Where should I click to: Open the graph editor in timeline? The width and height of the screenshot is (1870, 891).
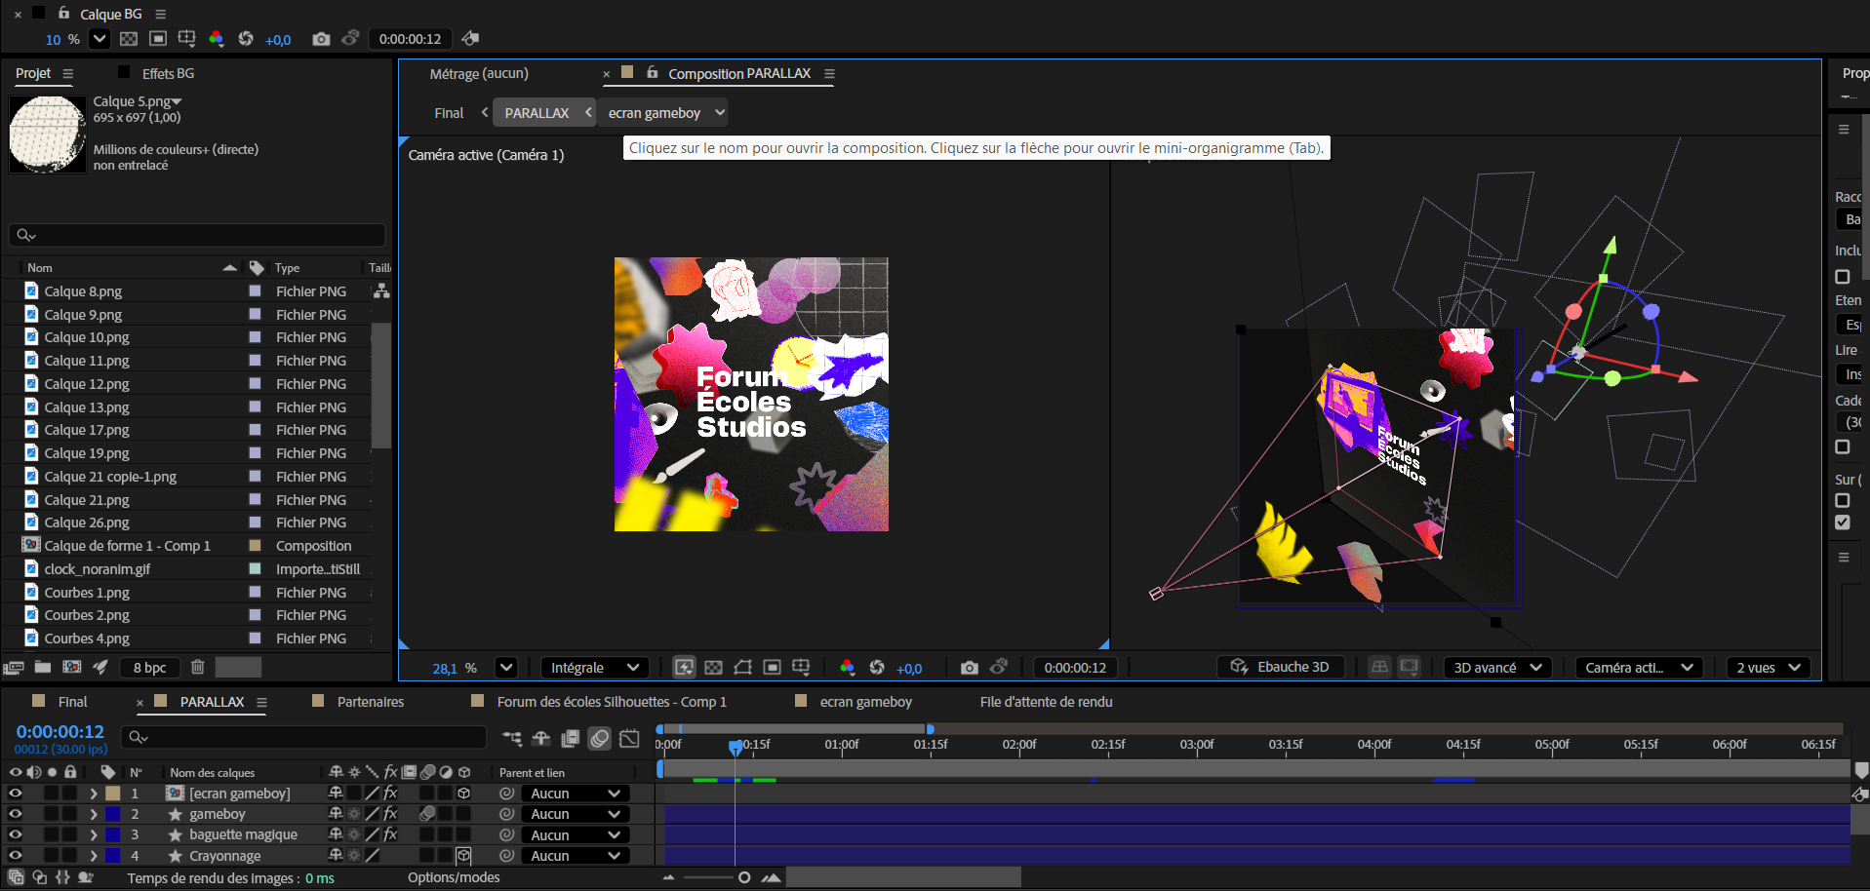tap(629, 738)
